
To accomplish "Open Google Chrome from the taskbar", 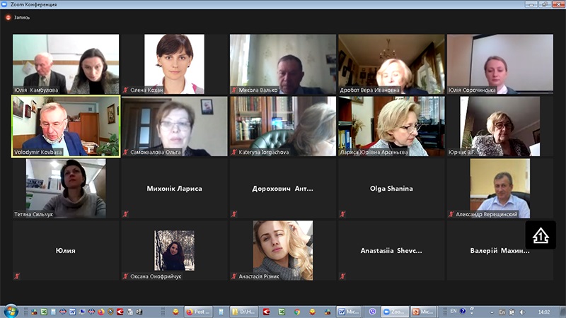I will coord(296,312).
